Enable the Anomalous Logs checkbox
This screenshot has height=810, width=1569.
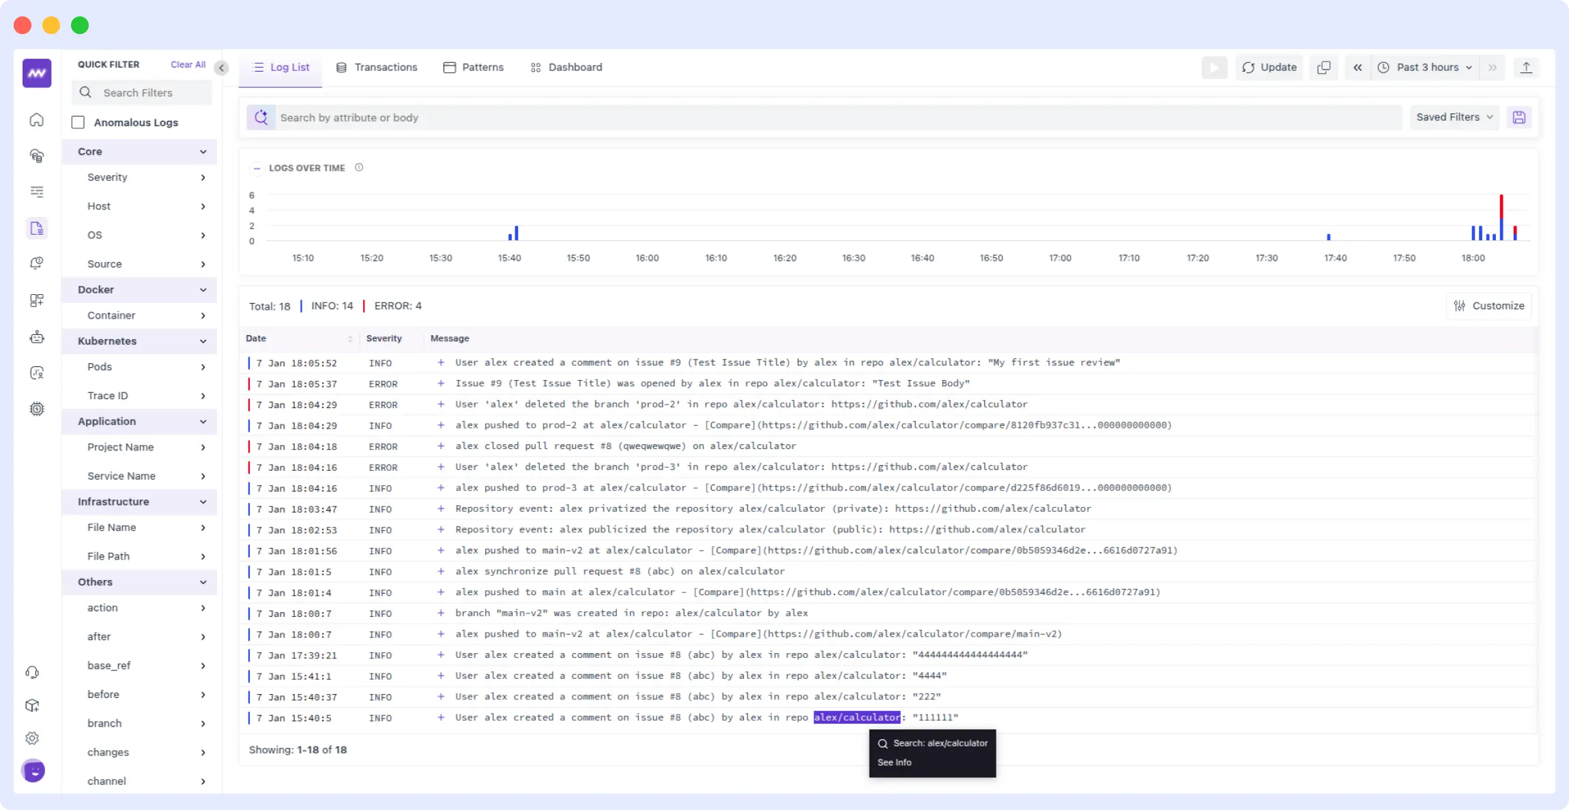(78, 122)
